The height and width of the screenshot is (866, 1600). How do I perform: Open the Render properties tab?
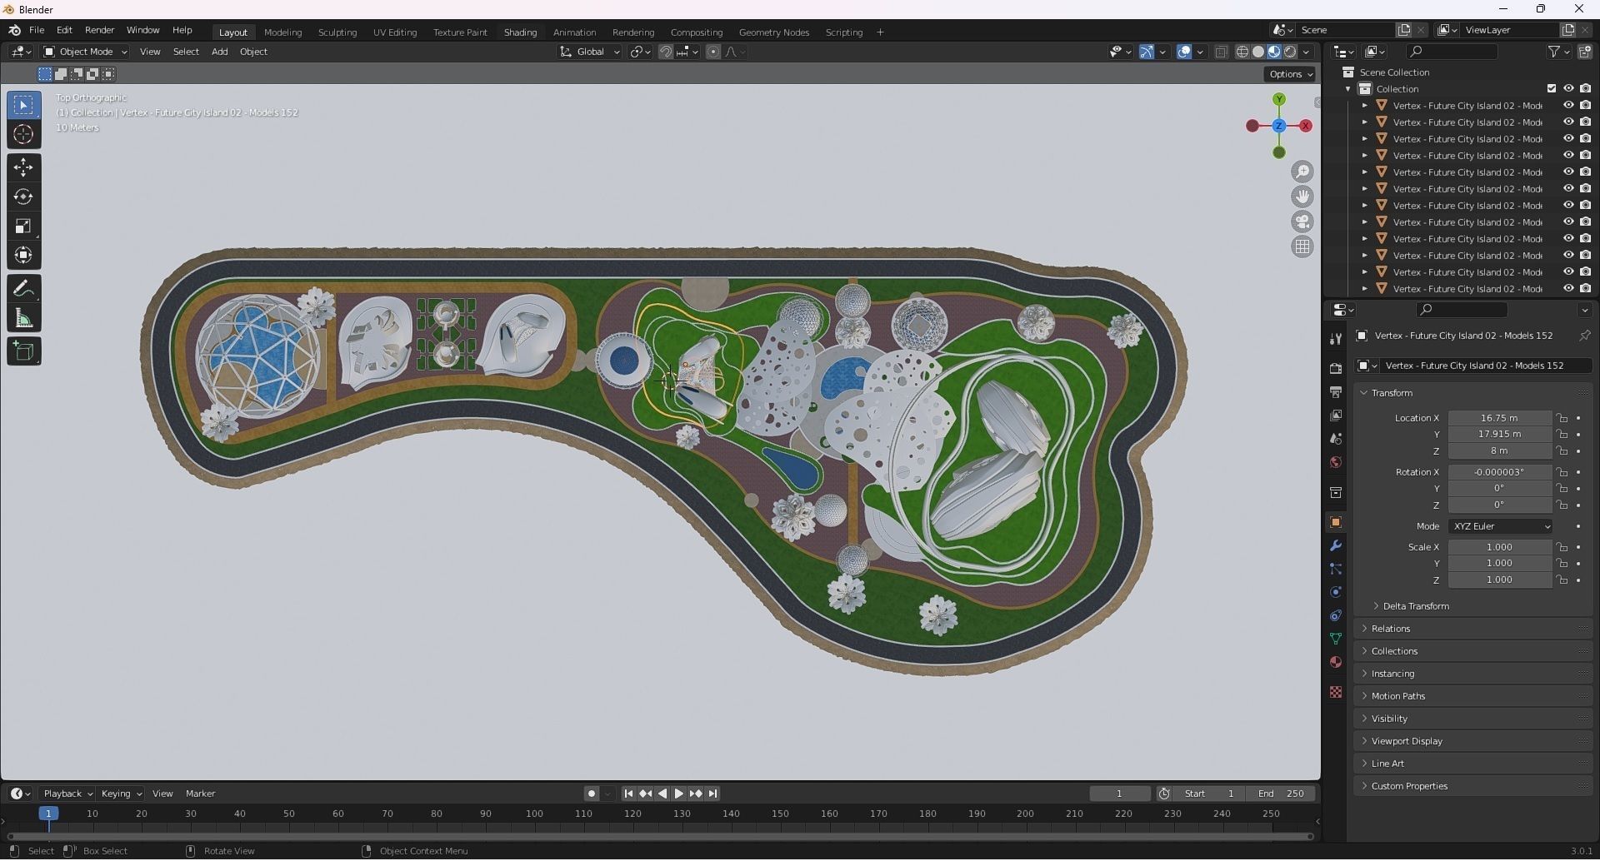point(1336,369)
